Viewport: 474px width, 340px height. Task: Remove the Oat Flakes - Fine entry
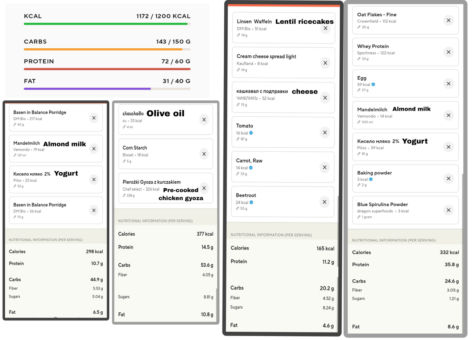pyautogui.click(x=448, y=20)
